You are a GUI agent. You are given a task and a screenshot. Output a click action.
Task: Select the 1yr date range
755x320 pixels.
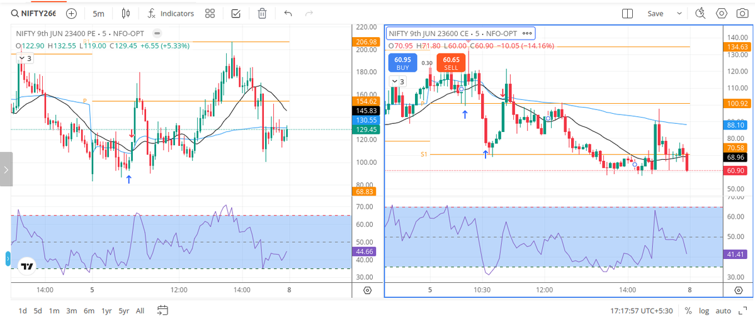click(x=106, y=311)
